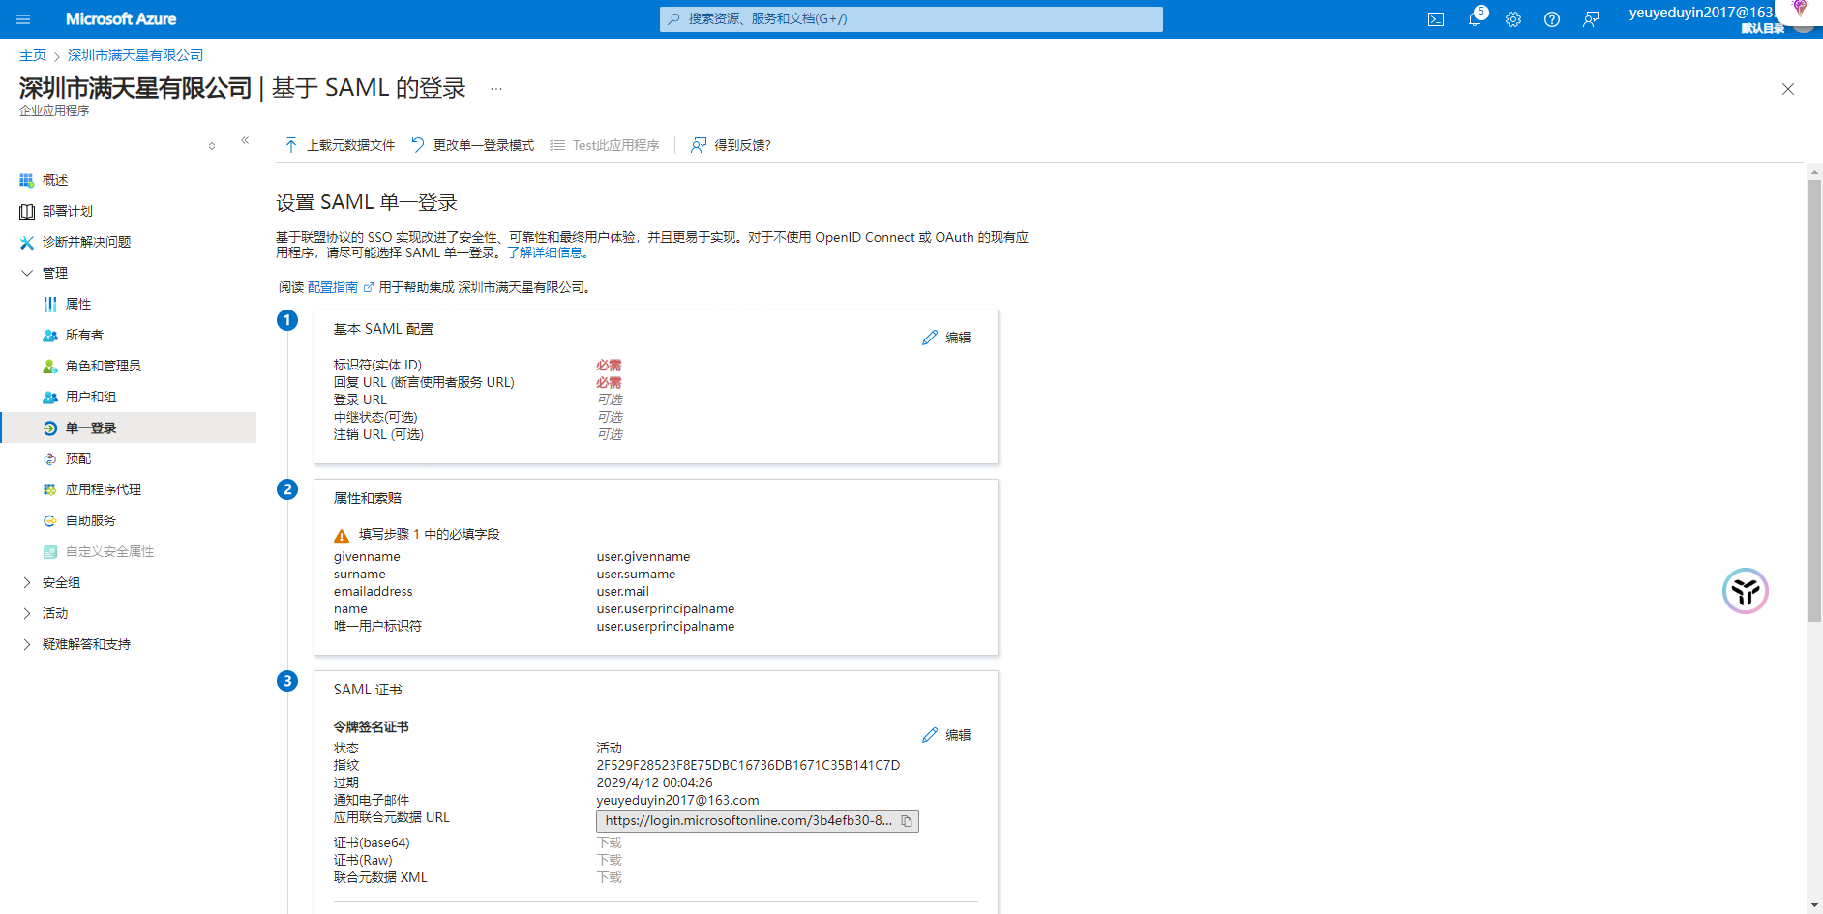
Task: Open Cloud Shell from top bar
Action: (x=1436, y=19)
